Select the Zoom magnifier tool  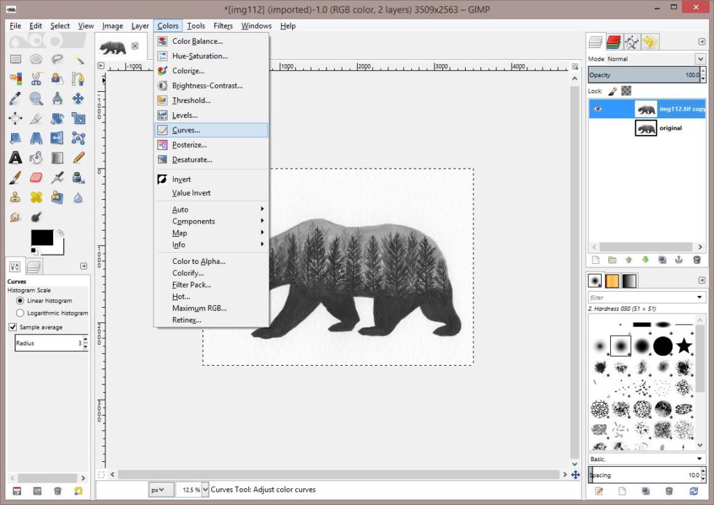[36, 98]
